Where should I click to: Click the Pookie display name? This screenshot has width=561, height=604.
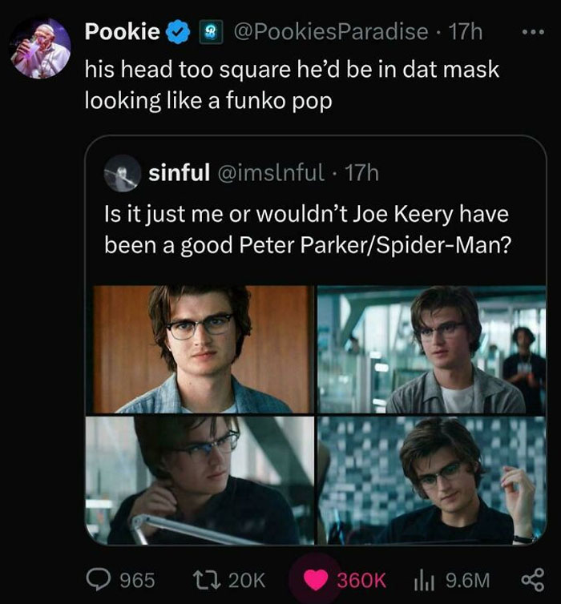(x=123, y=31)
